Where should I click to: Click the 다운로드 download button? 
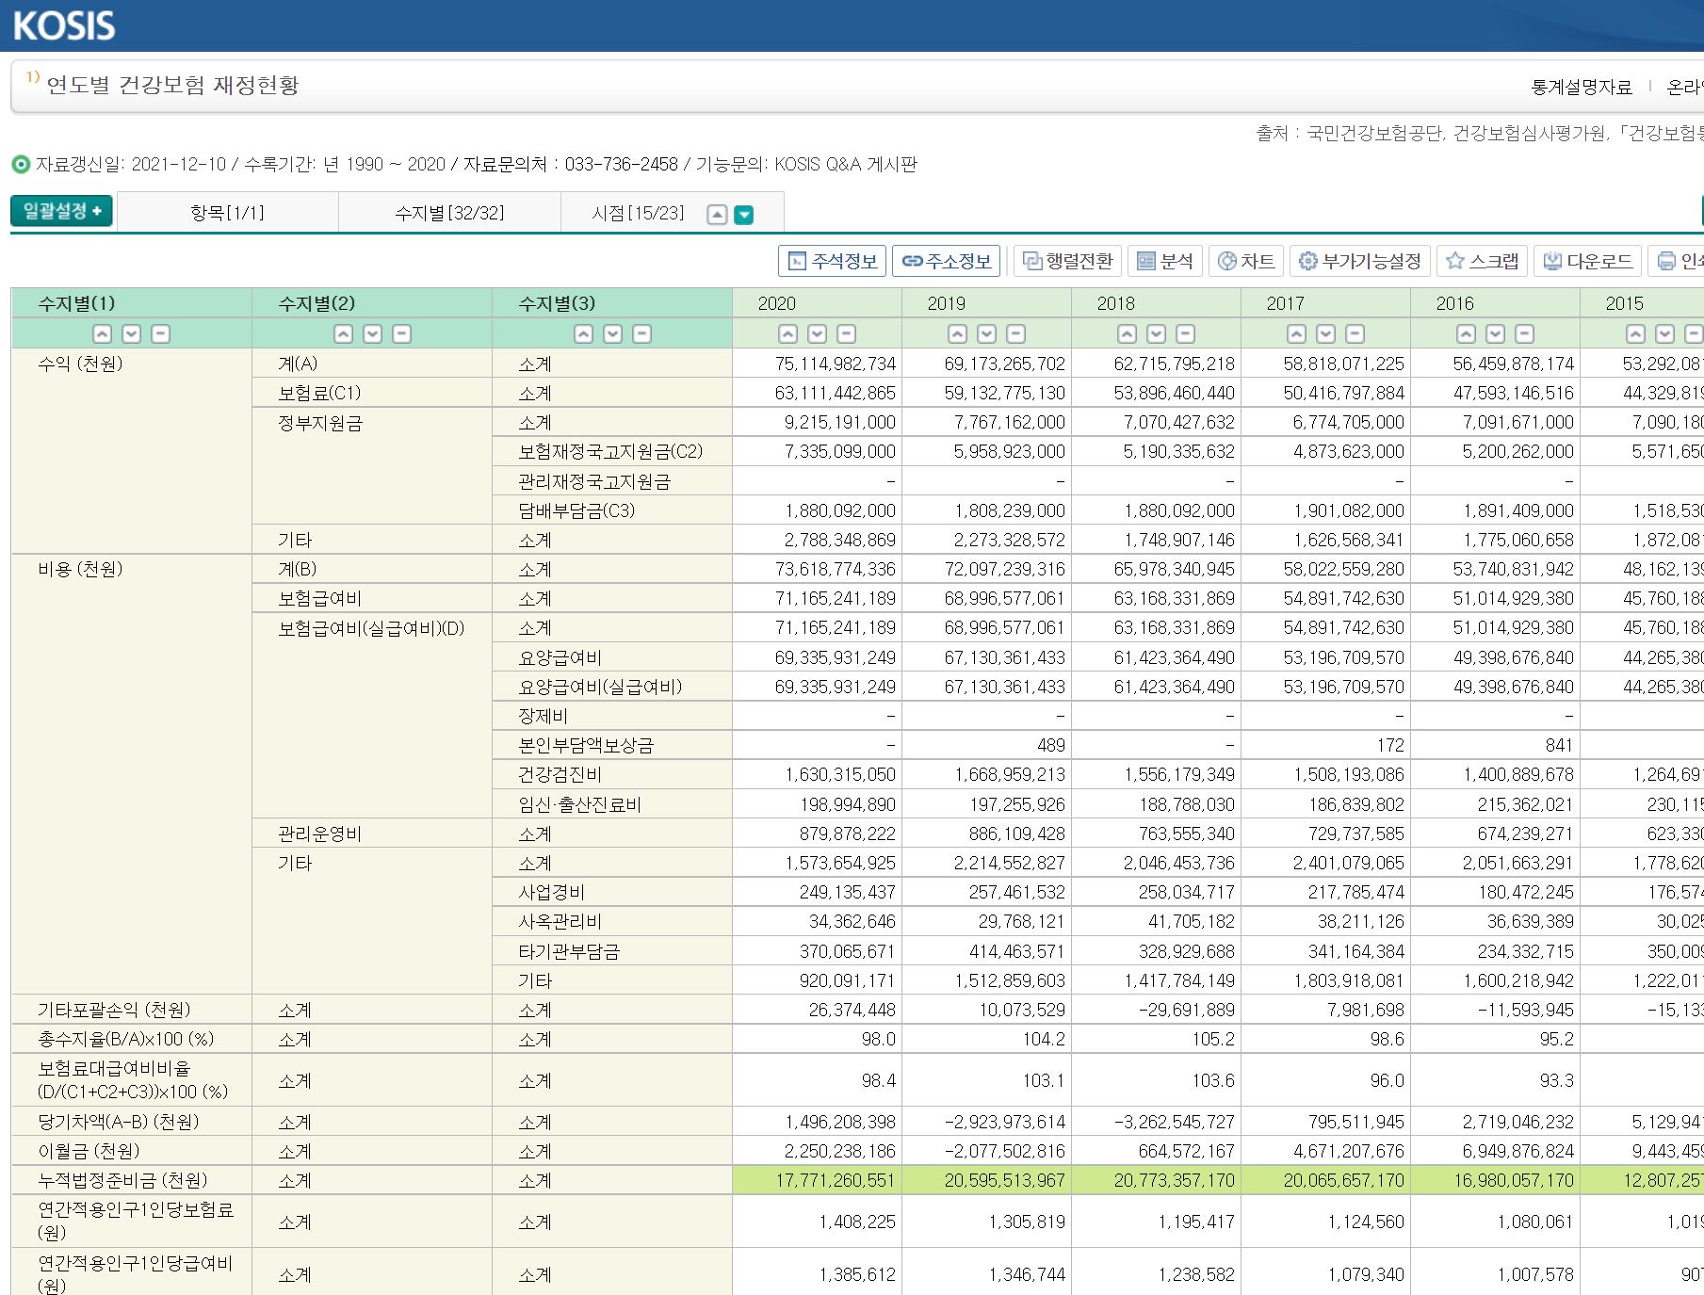1587,261
